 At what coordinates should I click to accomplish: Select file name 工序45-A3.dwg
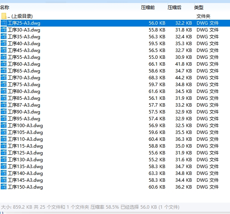coord(24,50)
